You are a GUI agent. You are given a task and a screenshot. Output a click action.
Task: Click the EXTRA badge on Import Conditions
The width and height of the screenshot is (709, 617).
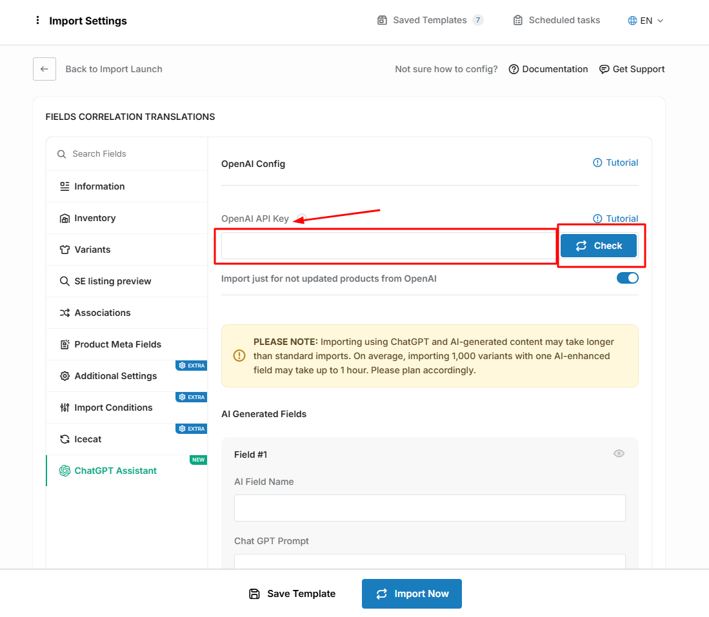point(191,397)
